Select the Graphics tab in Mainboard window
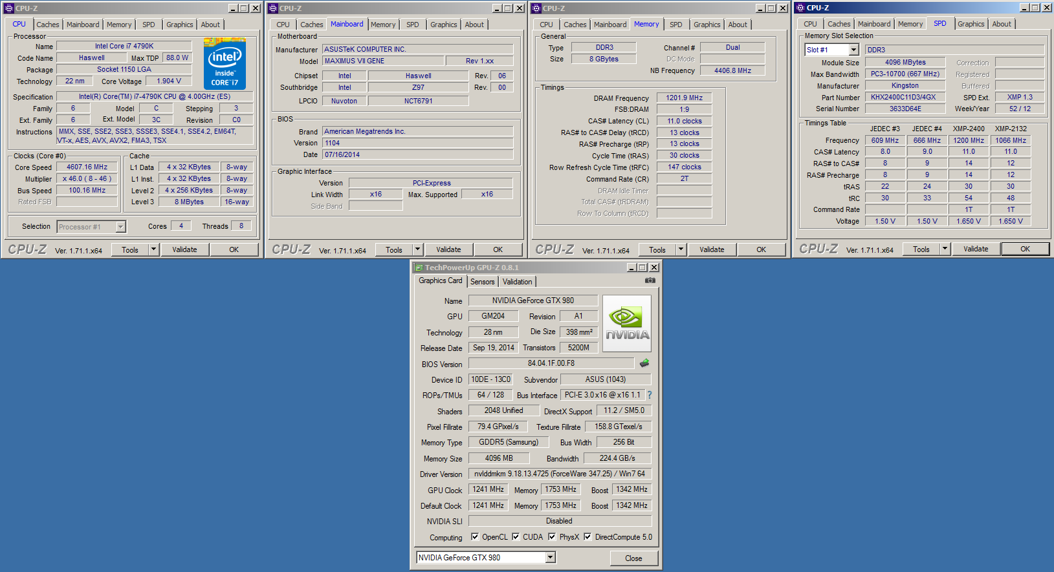The image size is (1054, 572). (444, 25)
